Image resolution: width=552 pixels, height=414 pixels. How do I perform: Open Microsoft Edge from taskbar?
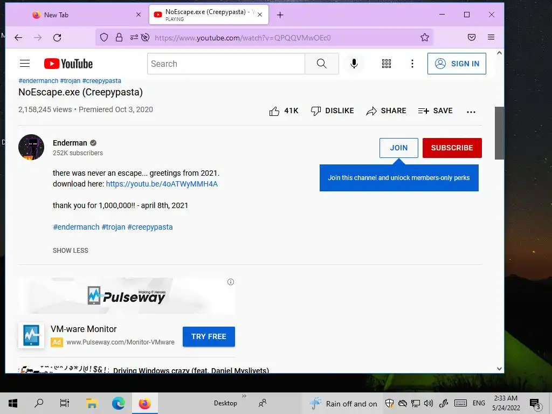click(x=118, y=403)
